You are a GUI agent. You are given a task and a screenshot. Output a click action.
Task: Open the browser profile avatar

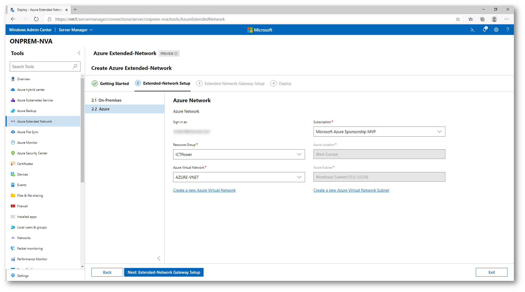(x=494, y=19)
